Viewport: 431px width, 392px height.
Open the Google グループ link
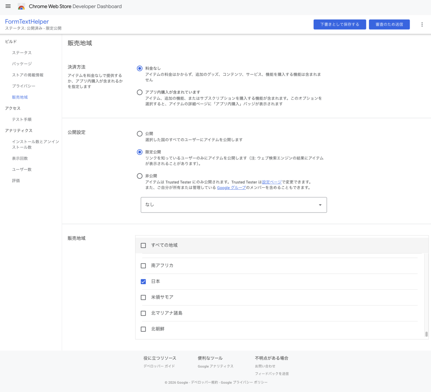pos(231,188)
